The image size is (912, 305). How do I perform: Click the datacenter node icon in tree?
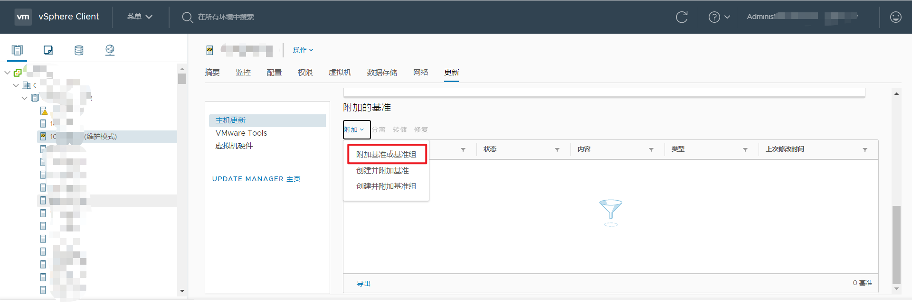(x=27, y=85)
